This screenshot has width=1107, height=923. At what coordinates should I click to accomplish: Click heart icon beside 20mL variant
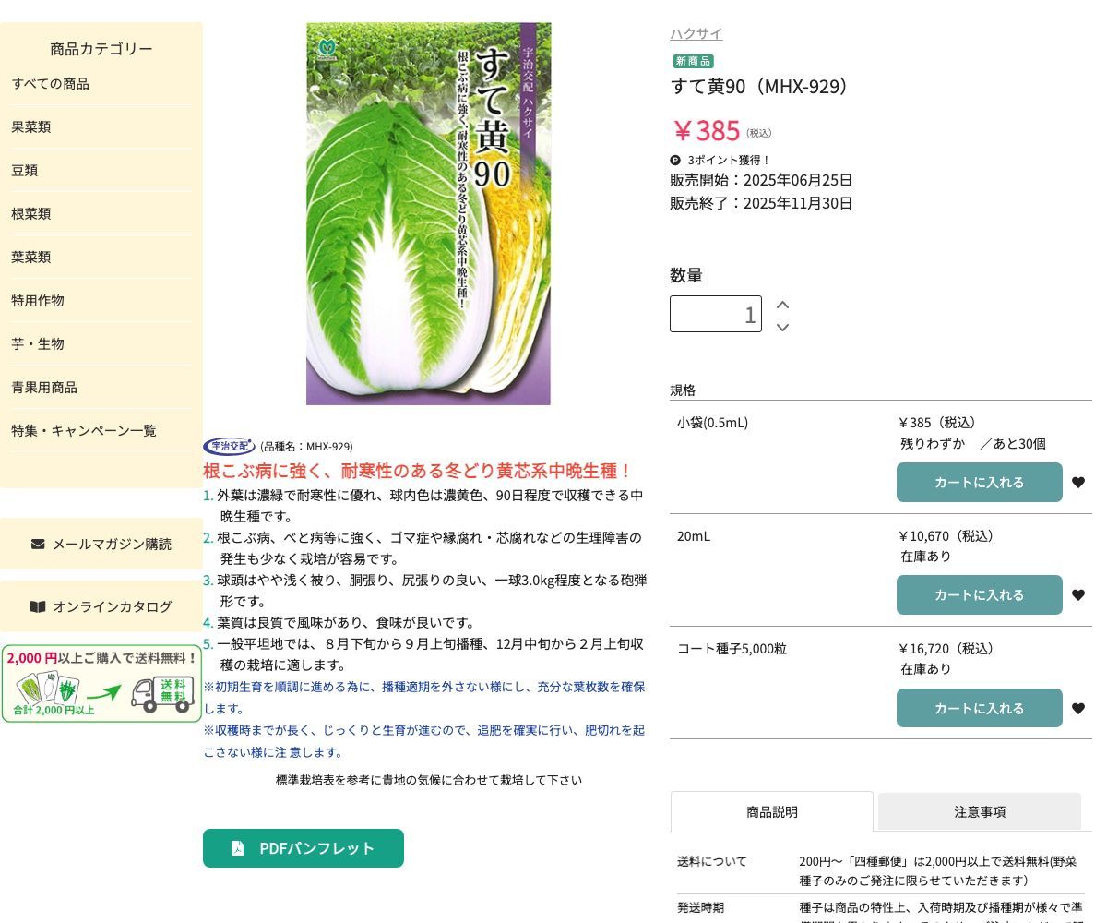[1077, 595]
